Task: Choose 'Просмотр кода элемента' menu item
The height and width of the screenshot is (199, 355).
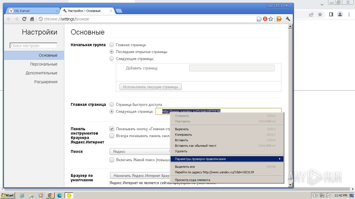Action: pyautogui.click(x=227, y=180)
